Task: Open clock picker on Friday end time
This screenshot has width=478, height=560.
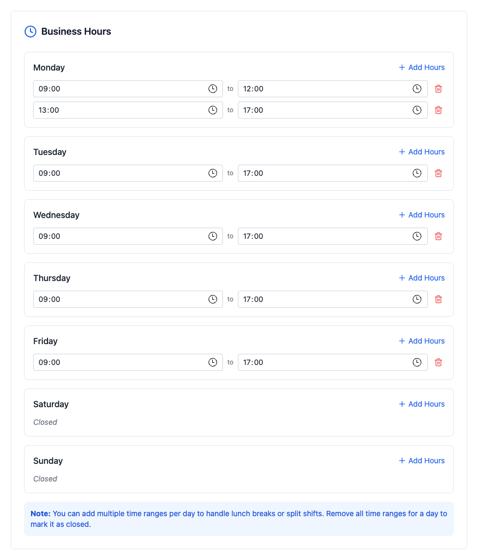Action: point(417,362)
